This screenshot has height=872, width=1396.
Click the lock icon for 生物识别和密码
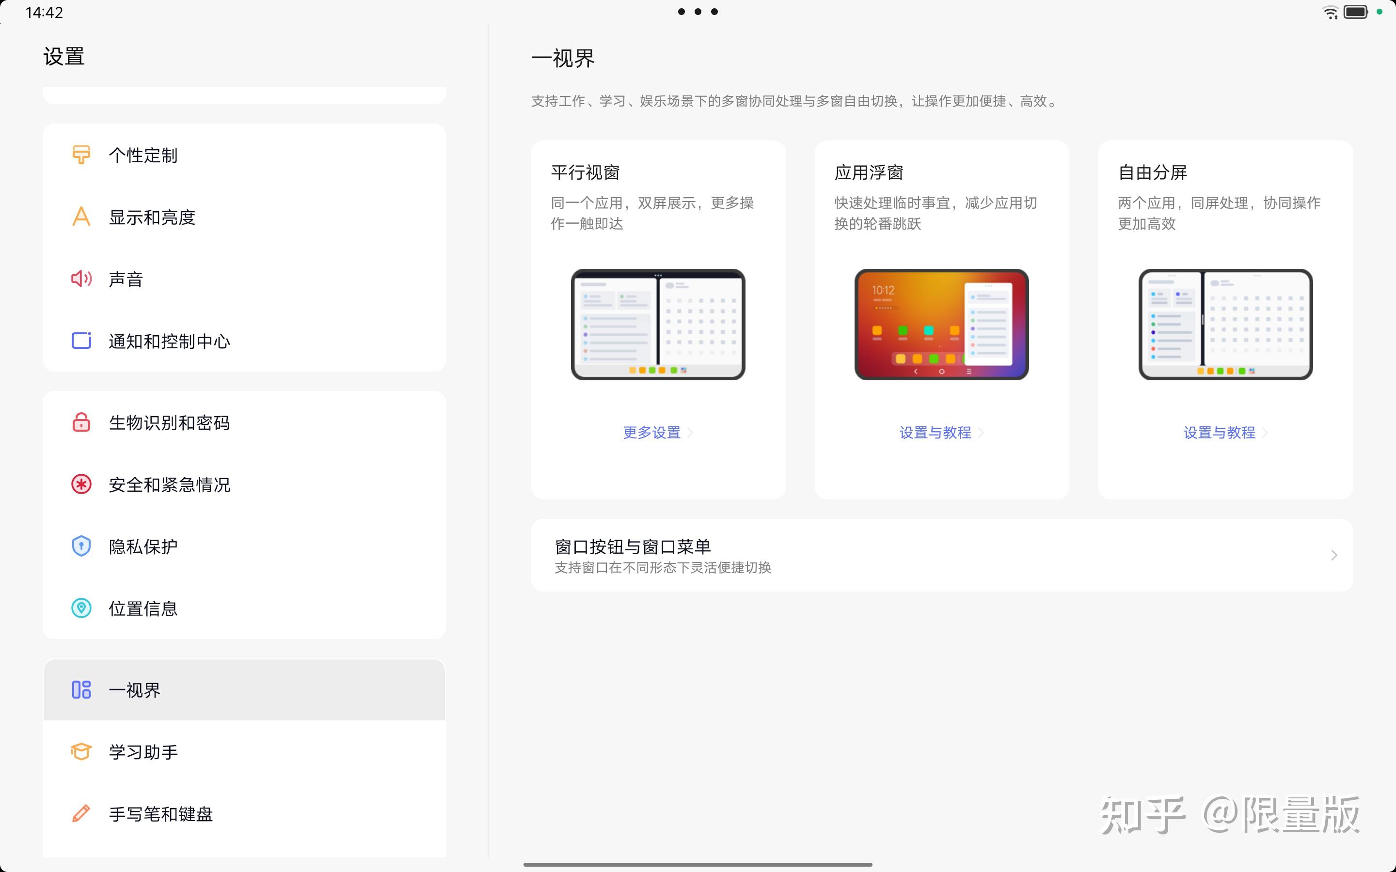(x=81, y=422)
